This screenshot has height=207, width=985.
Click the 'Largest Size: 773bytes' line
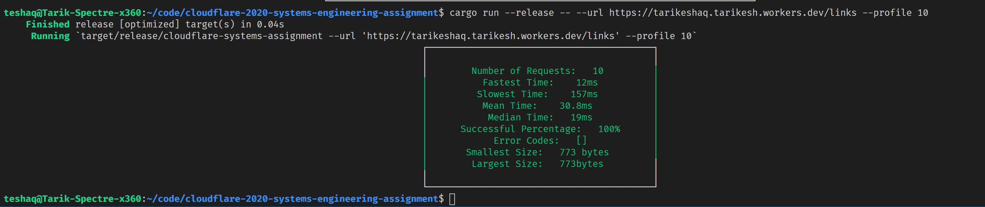[537, 164]
